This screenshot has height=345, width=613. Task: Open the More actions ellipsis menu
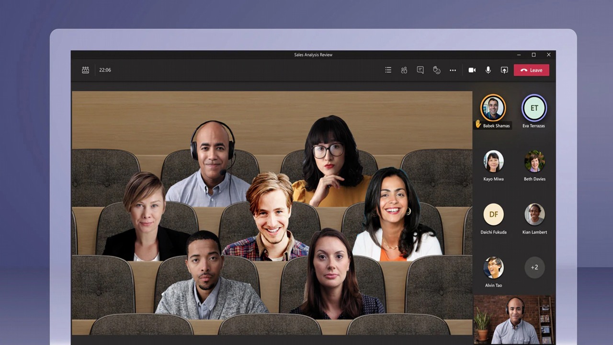453,70
